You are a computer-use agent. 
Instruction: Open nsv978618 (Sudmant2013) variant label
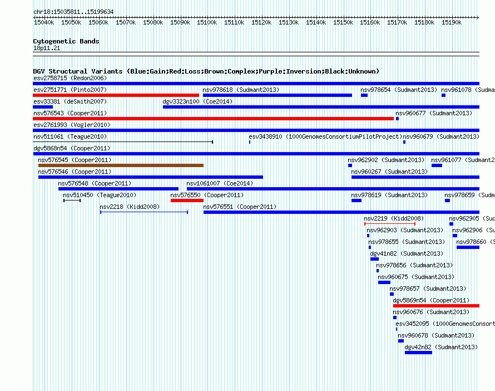pyautogui.click(x=241, y=90)
